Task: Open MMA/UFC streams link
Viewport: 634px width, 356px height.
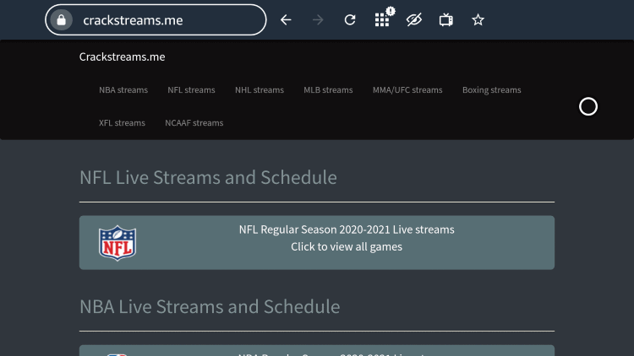Action: (x=407, y=90)
